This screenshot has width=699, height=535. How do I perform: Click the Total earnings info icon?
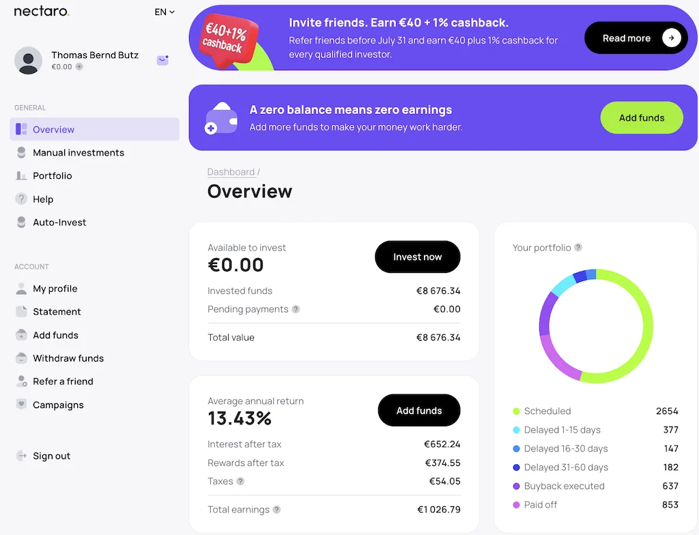(x=276, y=509)
